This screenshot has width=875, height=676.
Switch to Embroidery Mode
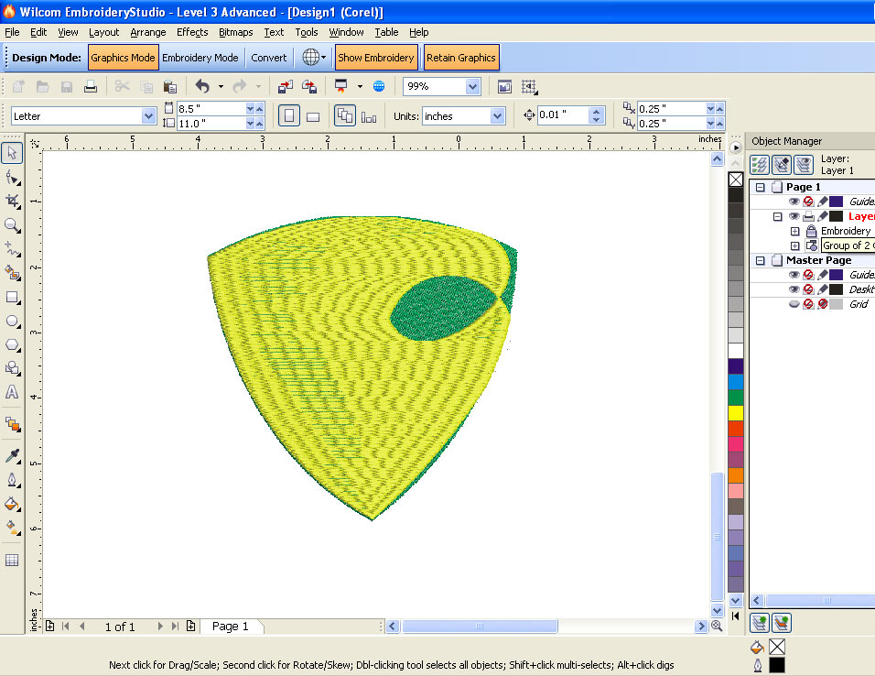[200, 58]
